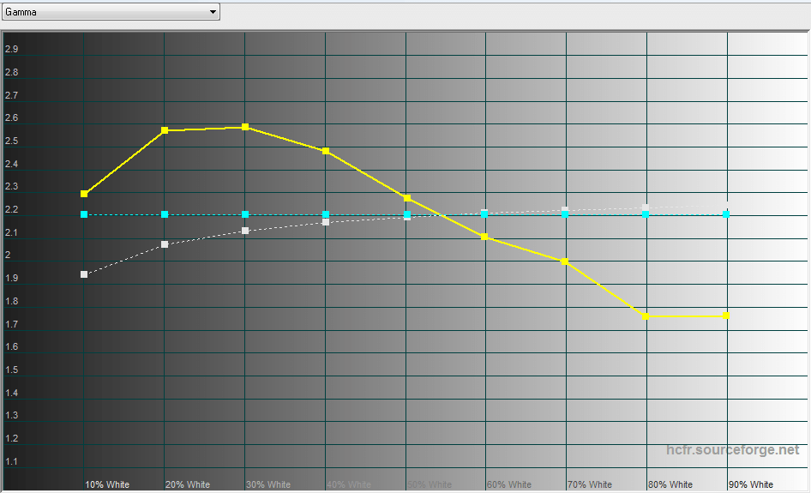This screenshot has height=493, width=811.
Task: Select the white dashed-line point at 10% White
Action: click(x=84, y=274)
